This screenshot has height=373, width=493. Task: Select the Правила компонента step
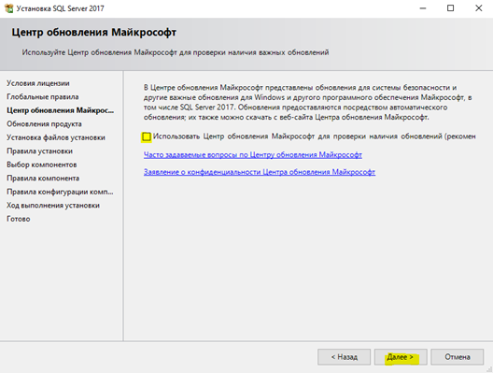point(43,179)
